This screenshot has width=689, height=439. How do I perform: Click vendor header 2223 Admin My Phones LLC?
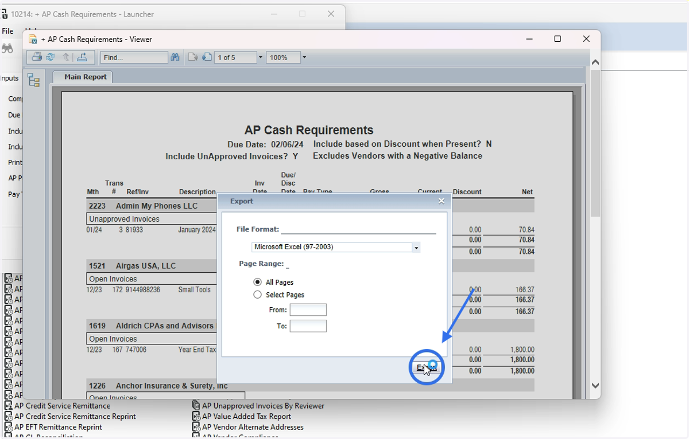[x=143, y=206]
